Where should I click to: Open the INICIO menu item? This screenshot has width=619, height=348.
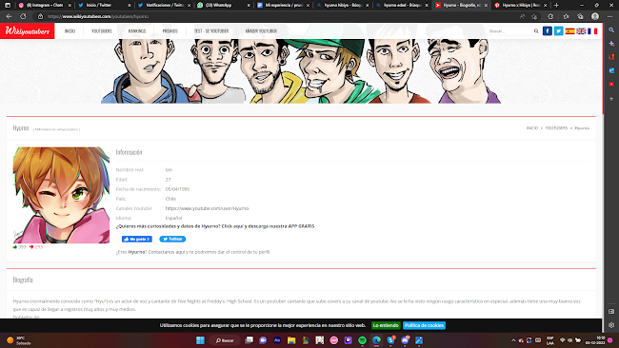point(70,31)
